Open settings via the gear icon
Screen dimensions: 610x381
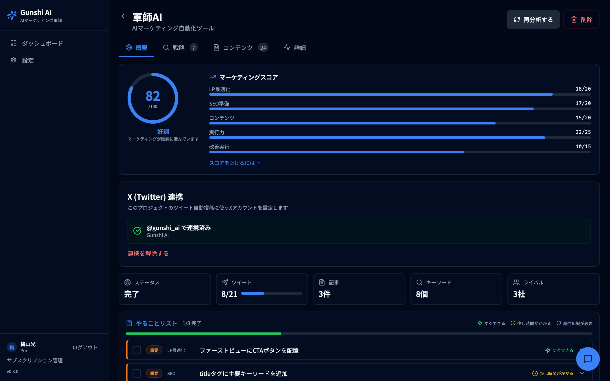pyautogui.click(x=14, y=60)
